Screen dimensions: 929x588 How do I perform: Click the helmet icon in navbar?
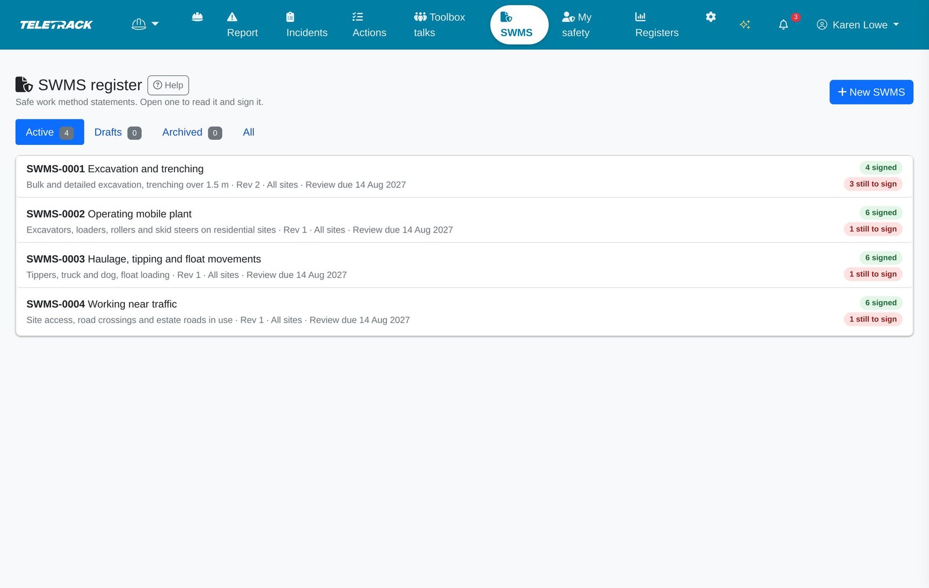coord(197,17)
